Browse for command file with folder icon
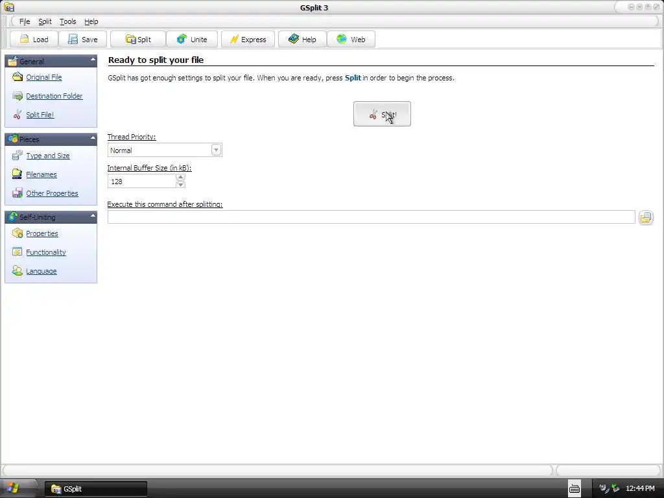 (646, 218)
